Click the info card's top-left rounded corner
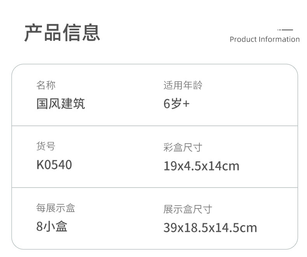 16,68
